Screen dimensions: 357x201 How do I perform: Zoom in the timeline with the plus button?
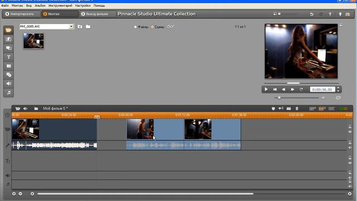[14, 194]
